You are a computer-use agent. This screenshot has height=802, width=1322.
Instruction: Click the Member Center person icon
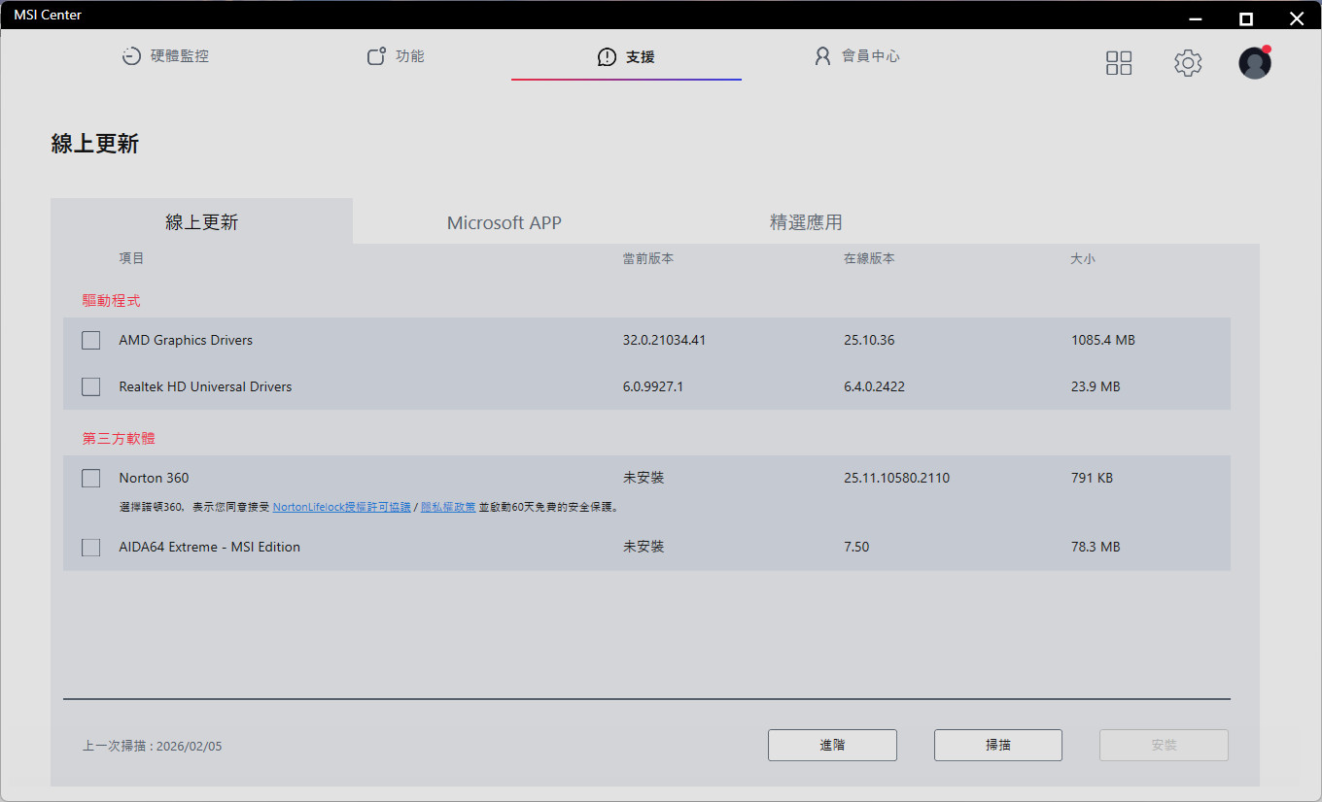pyautogui.click(x=822, y=56)
